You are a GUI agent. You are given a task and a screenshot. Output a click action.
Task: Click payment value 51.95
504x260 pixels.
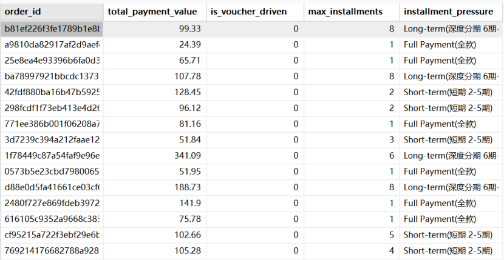tap(155, 172)
